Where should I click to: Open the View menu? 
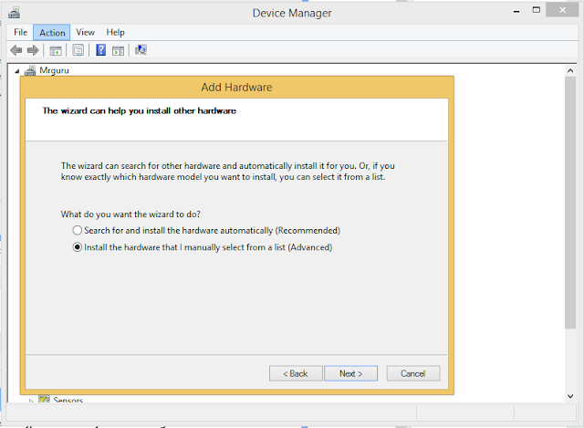pos(85,33)
